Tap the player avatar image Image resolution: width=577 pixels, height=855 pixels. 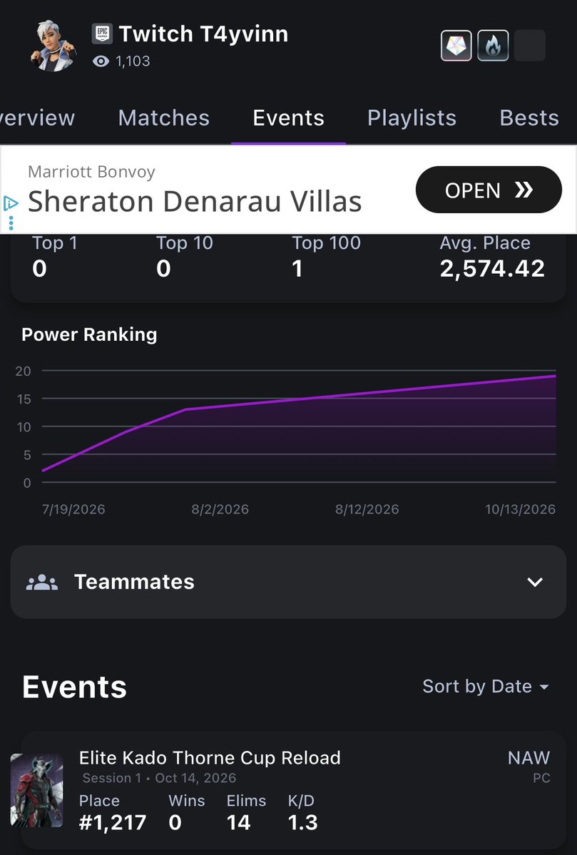click(53, 46)
